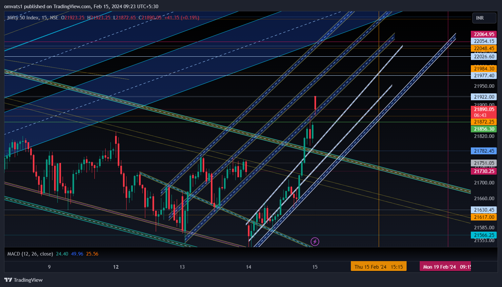Click the Thu 15 Feb '24 15:15 time label
The width and height of the screenshot is (502, 287).
coord(378,267)
